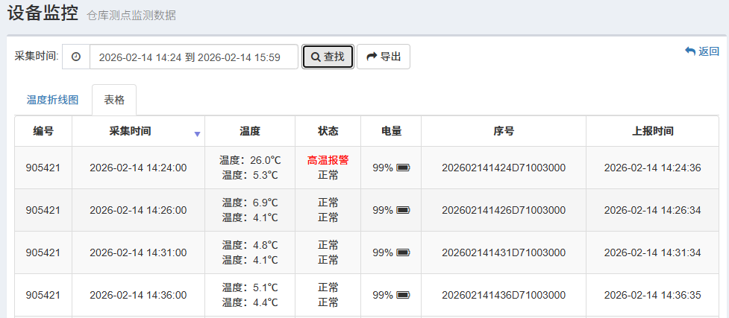The width and height of the screenshot is (729, 318).
Task: Click the 电量 column header
Action: pos(391,131)
